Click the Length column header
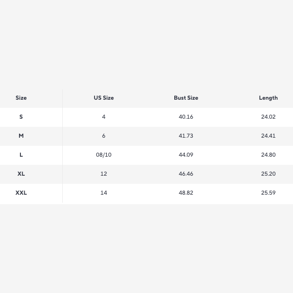The image size is (293, 293). tap(268, 98)
